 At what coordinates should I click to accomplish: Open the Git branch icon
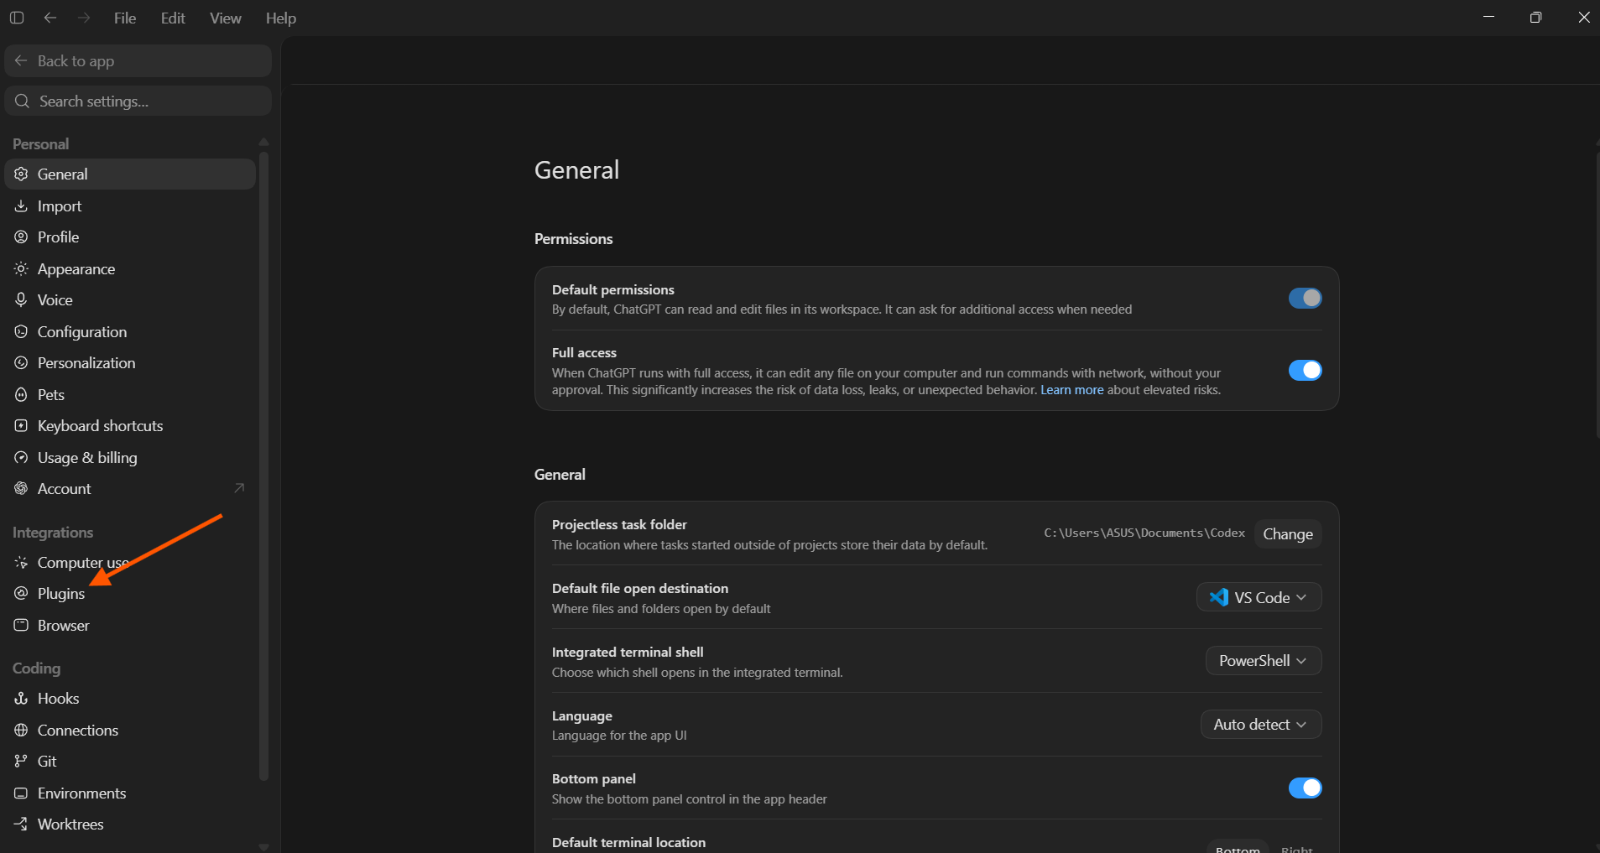coord(22,762)
